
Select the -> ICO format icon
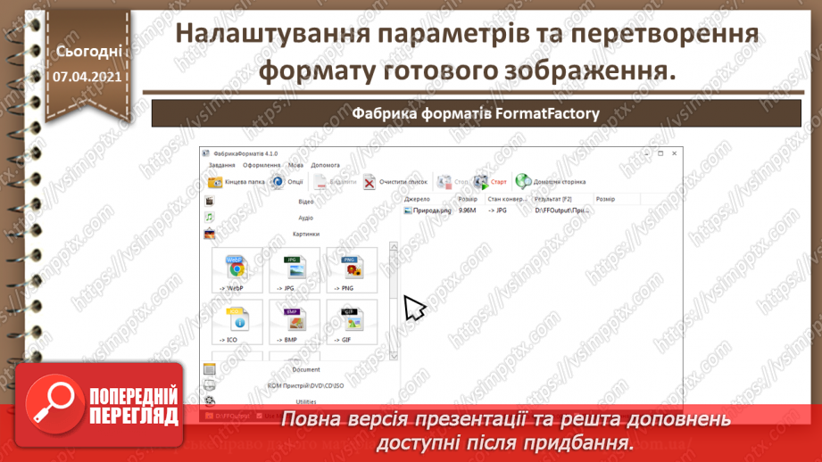237,319
